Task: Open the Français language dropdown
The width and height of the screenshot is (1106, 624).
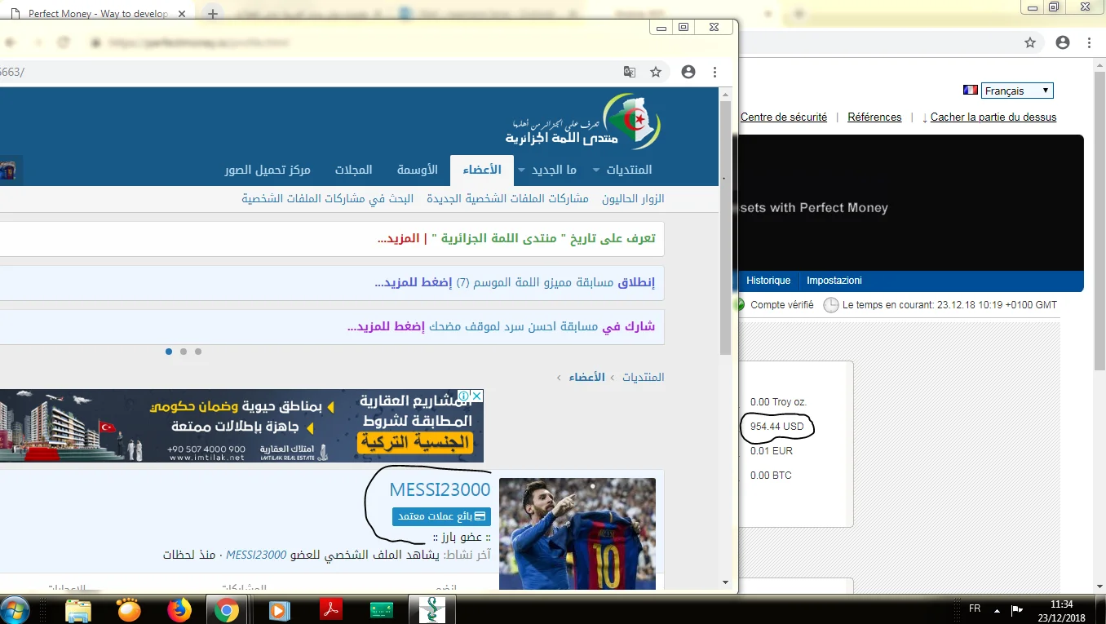Action: coord(1017,91)
